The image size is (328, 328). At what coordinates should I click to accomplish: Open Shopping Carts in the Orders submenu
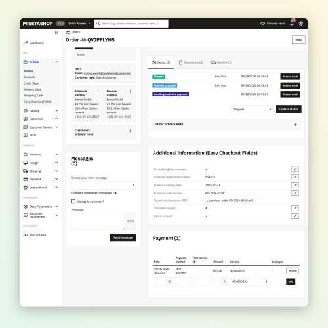coord(33,96)
